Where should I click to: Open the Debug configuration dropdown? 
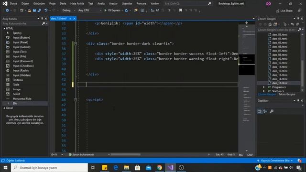69,11
